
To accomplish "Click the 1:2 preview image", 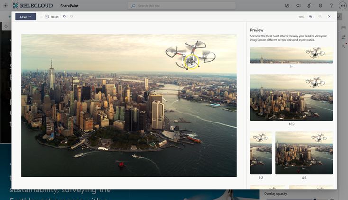I will tap(261, 153).
